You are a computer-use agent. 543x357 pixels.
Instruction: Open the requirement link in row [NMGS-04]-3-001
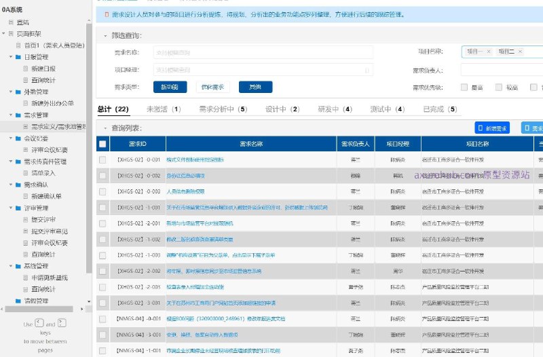tap(202, 335)
